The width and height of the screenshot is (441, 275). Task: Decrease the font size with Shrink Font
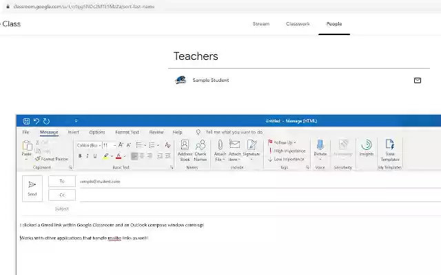(x=129, y=145)
